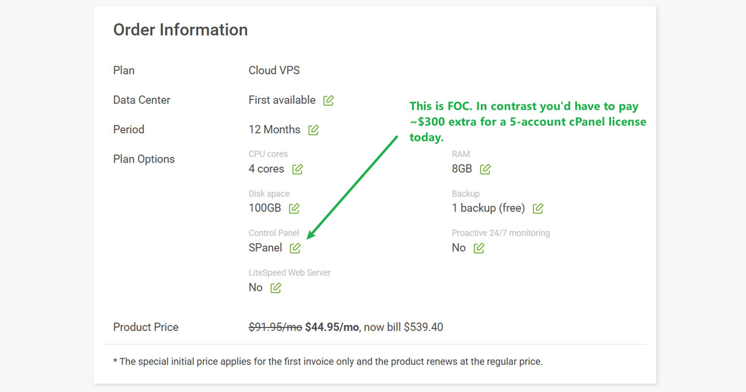Click the Order Information heading

pyautogui.click(x=180, y=29)
